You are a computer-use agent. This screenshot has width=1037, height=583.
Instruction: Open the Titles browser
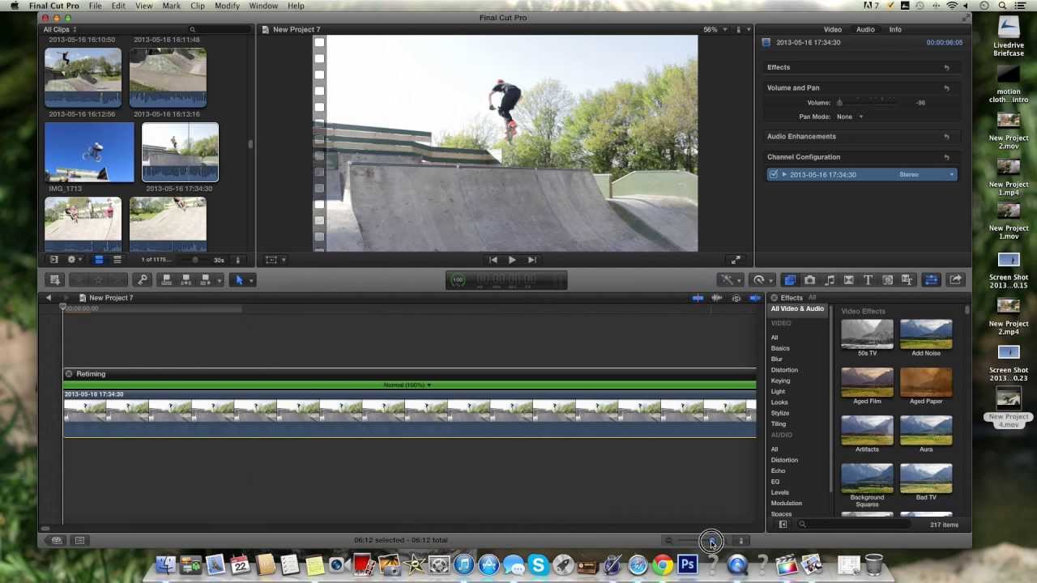(x=867, y=279)
